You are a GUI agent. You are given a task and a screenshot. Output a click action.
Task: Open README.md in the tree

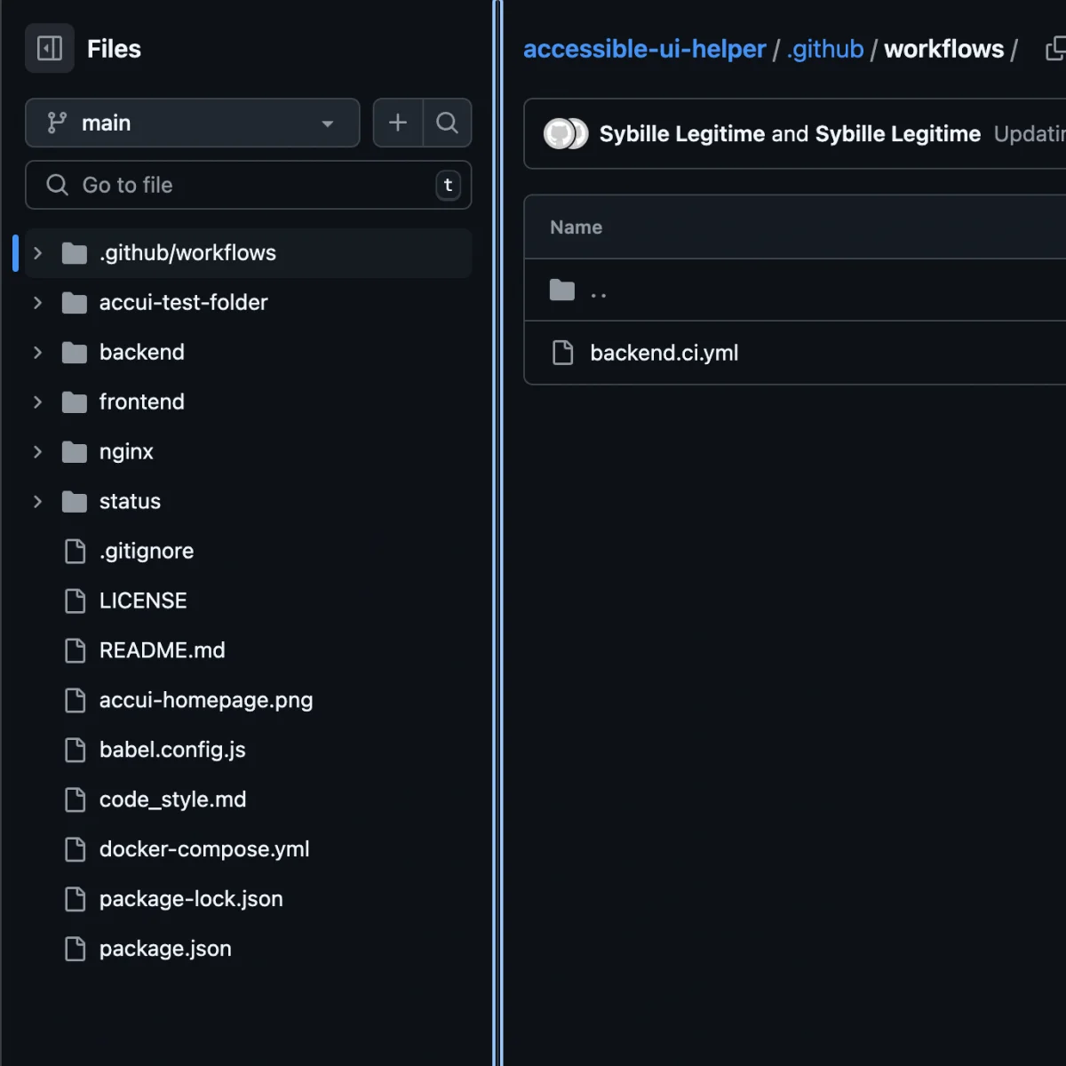point(162,651)
